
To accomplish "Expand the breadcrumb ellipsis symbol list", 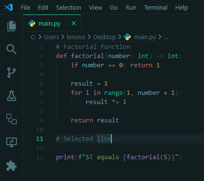I will click(x=166, y=37).
